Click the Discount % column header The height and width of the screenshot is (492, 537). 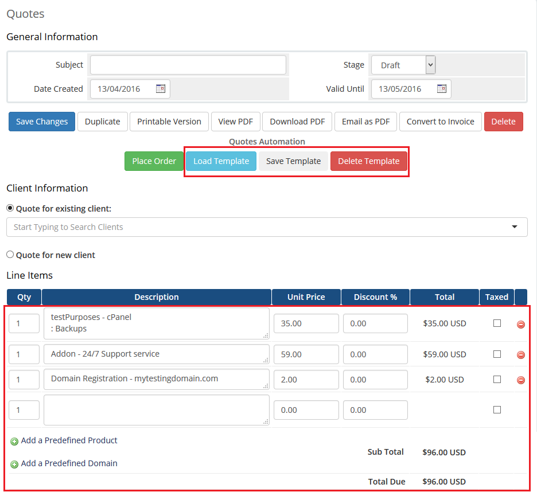pos(375,297)
